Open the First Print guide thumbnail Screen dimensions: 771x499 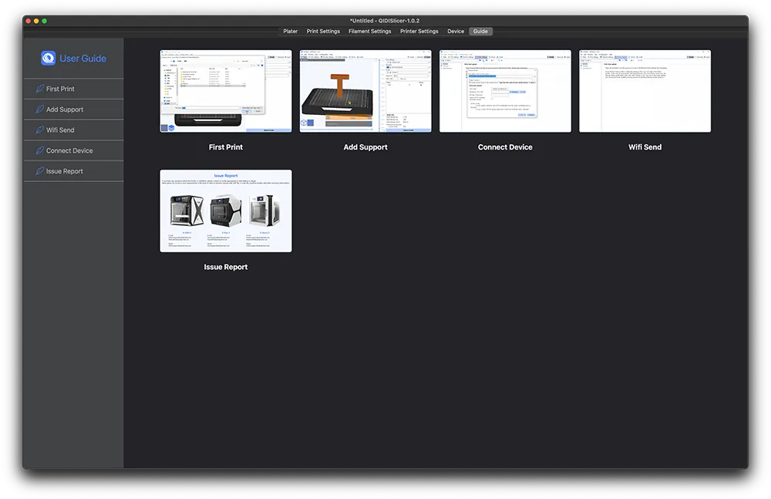click(226, 91)
